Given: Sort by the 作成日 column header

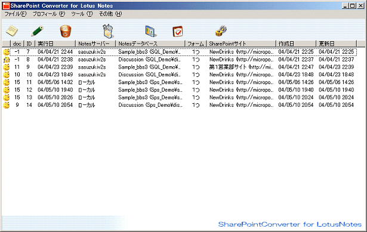Looking at the screenshot, I should [296, 44].
